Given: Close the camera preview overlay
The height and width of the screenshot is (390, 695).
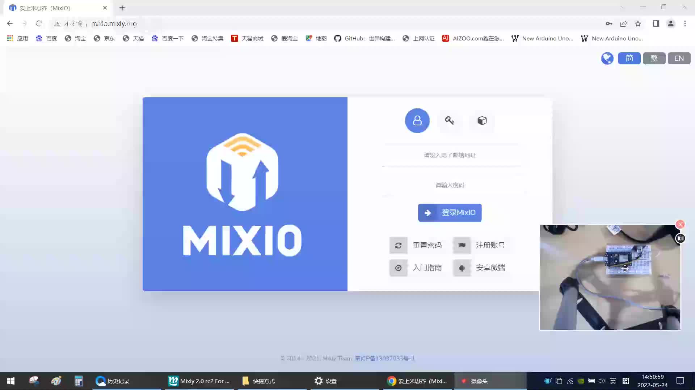Looking at the screenshot, I should click(680, 225).
